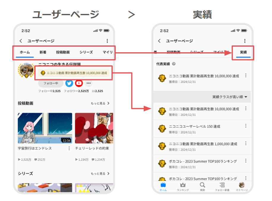Open left phone's header three-dot menu
The image size is (272, 201).
[107, 41]
